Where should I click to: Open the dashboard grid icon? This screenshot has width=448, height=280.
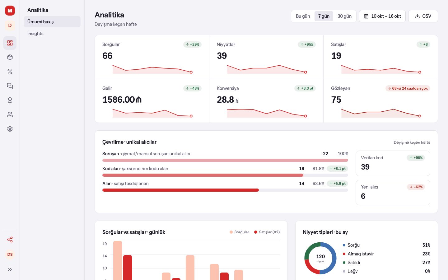click(10, 43)
